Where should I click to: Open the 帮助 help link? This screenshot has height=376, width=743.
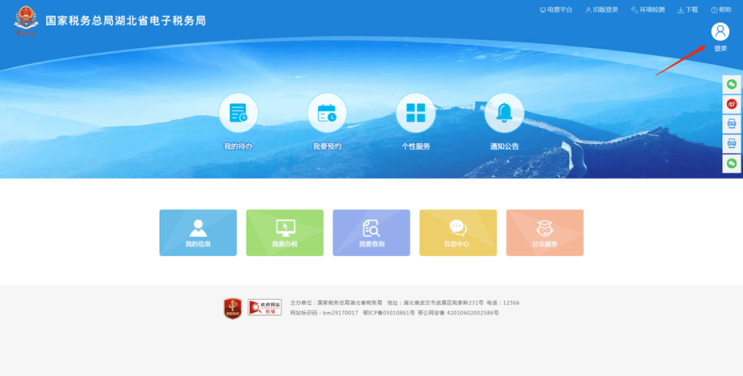click(721, 10)
